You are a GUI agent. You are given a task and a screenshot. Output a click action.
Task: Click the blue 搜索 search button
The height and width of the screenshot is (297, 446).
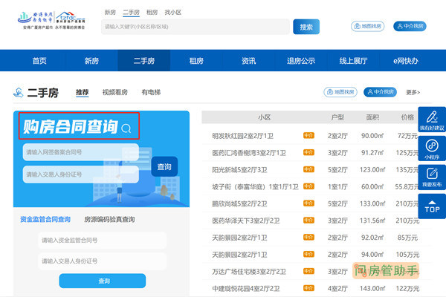pos(306,27)
